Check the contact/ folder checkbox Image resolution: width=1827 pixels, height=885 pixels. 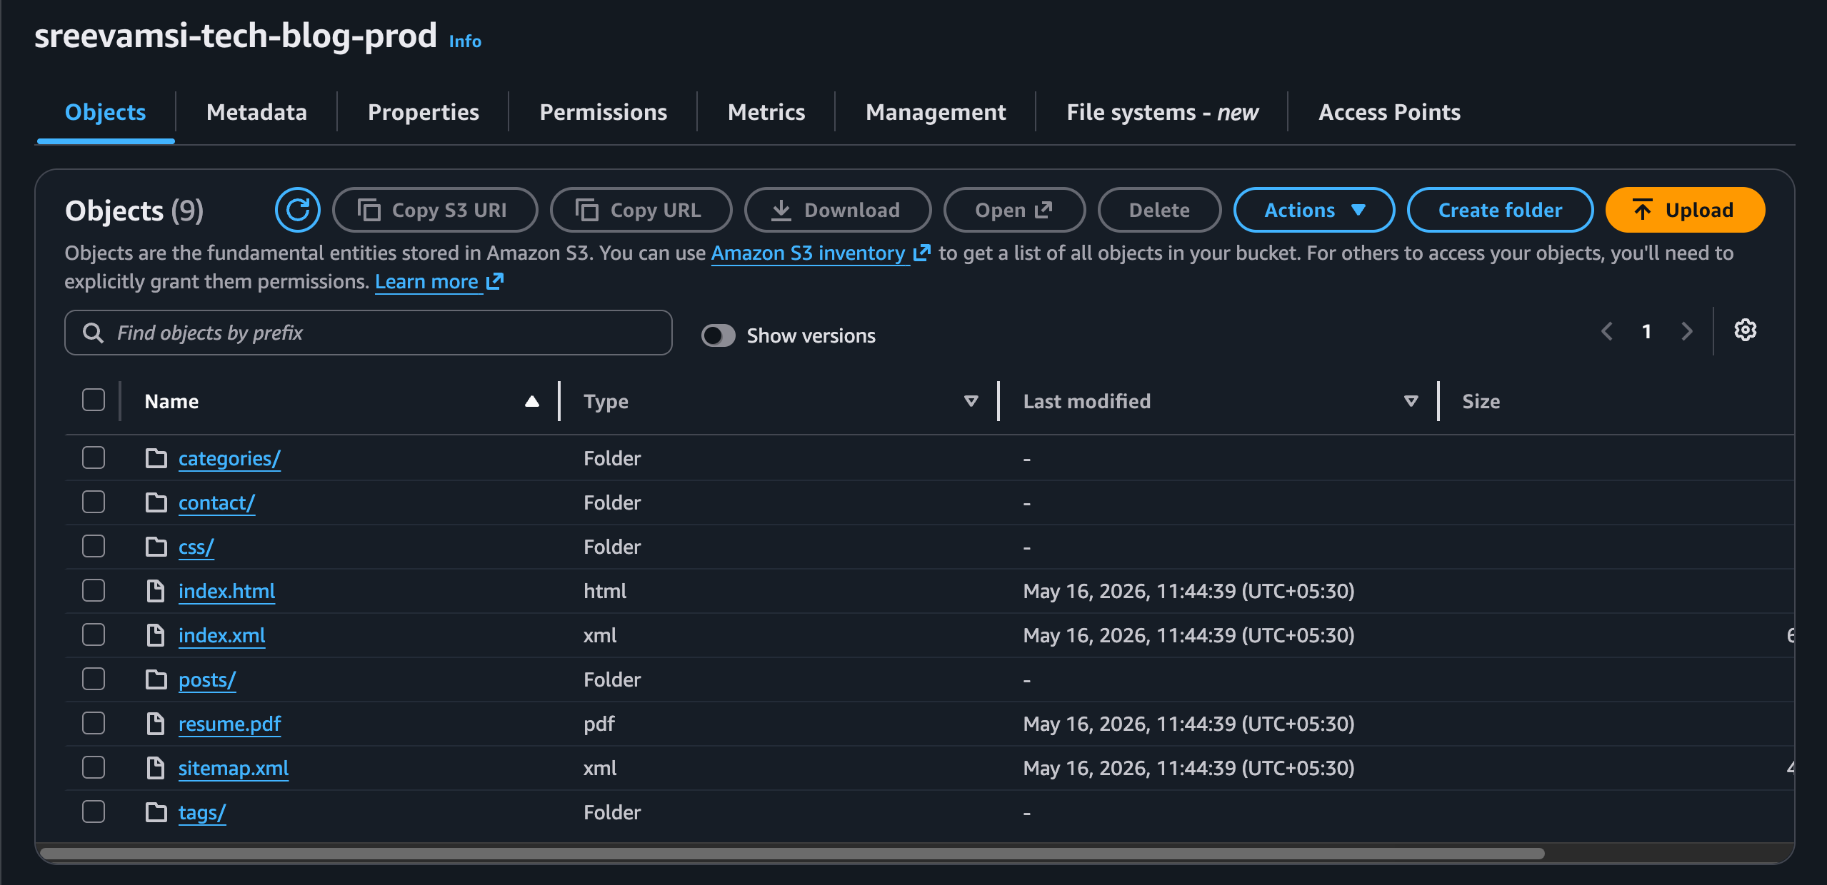(x=94, y=502)
